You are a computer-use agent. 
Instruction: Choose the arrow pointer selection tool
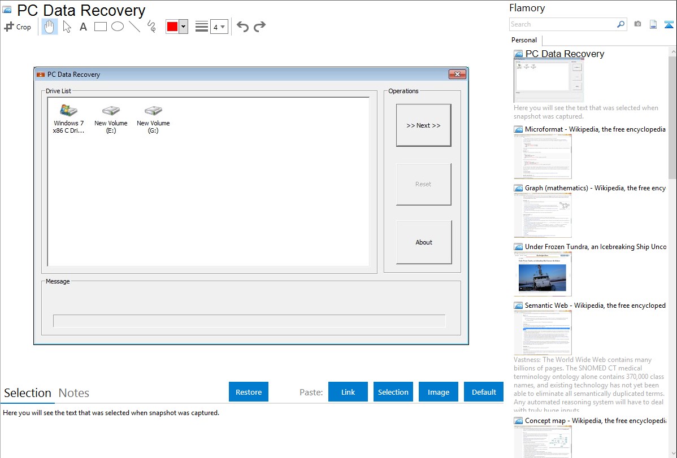pyautogui.click(x=67, y=27)
